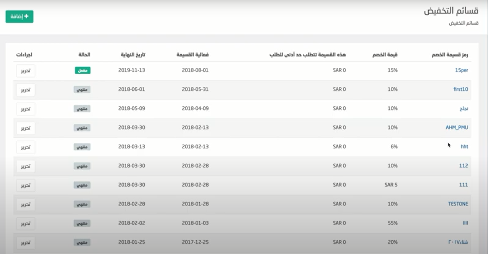Click the 6% discount value
Viewport: 488px width, 254px height.
(x=394, y=147)
